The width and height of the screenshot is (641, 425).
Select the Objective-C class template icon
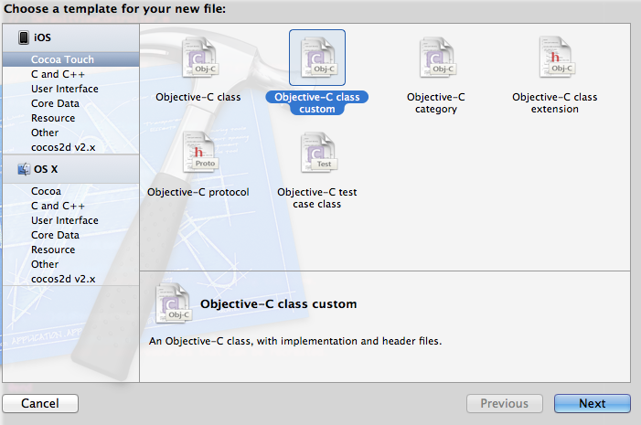tap(199, 58)
